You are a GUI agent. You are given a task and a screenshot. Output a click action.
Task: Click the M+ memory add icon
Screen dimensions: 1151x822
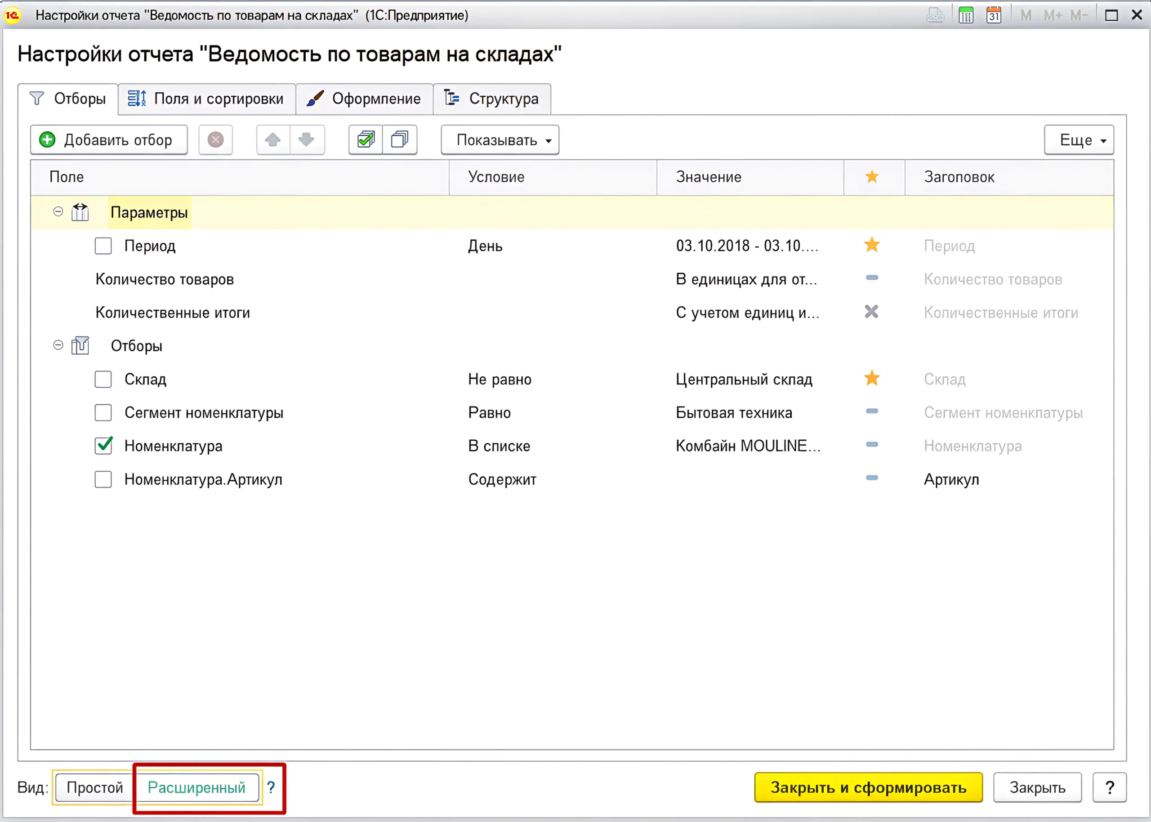coord(1053,15)
